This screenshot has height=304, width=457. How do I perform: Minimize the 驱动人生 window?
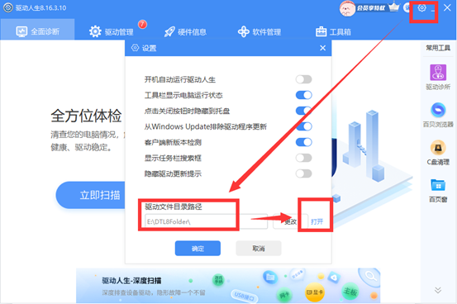[433, 11]
